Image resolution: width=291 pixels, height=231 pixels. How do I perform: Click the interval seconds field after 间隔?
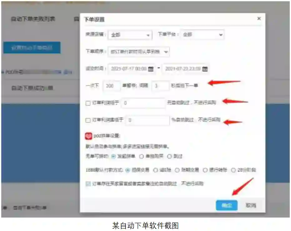160,86
